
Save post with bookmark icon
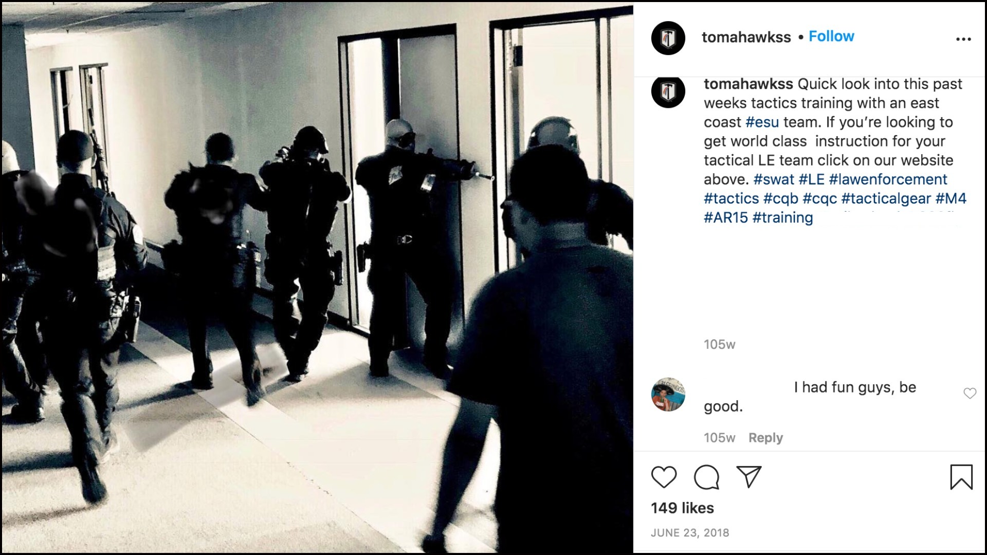click(961, 477)
